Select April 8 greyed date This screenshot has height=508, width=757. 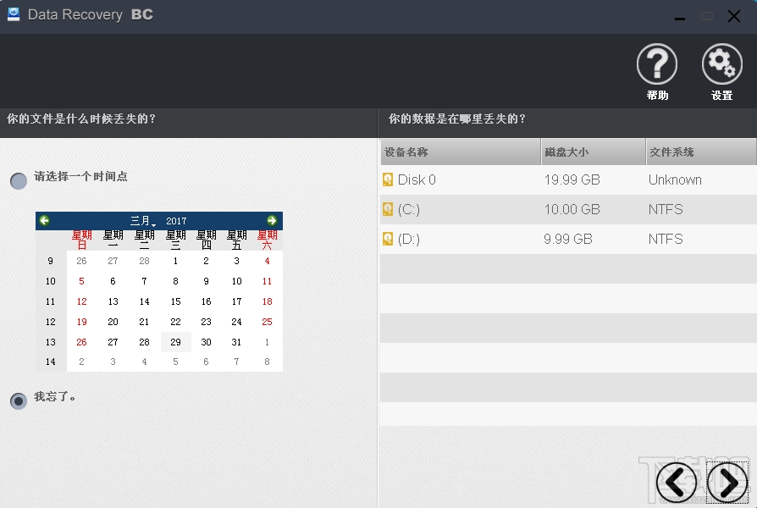click(267, 362)
